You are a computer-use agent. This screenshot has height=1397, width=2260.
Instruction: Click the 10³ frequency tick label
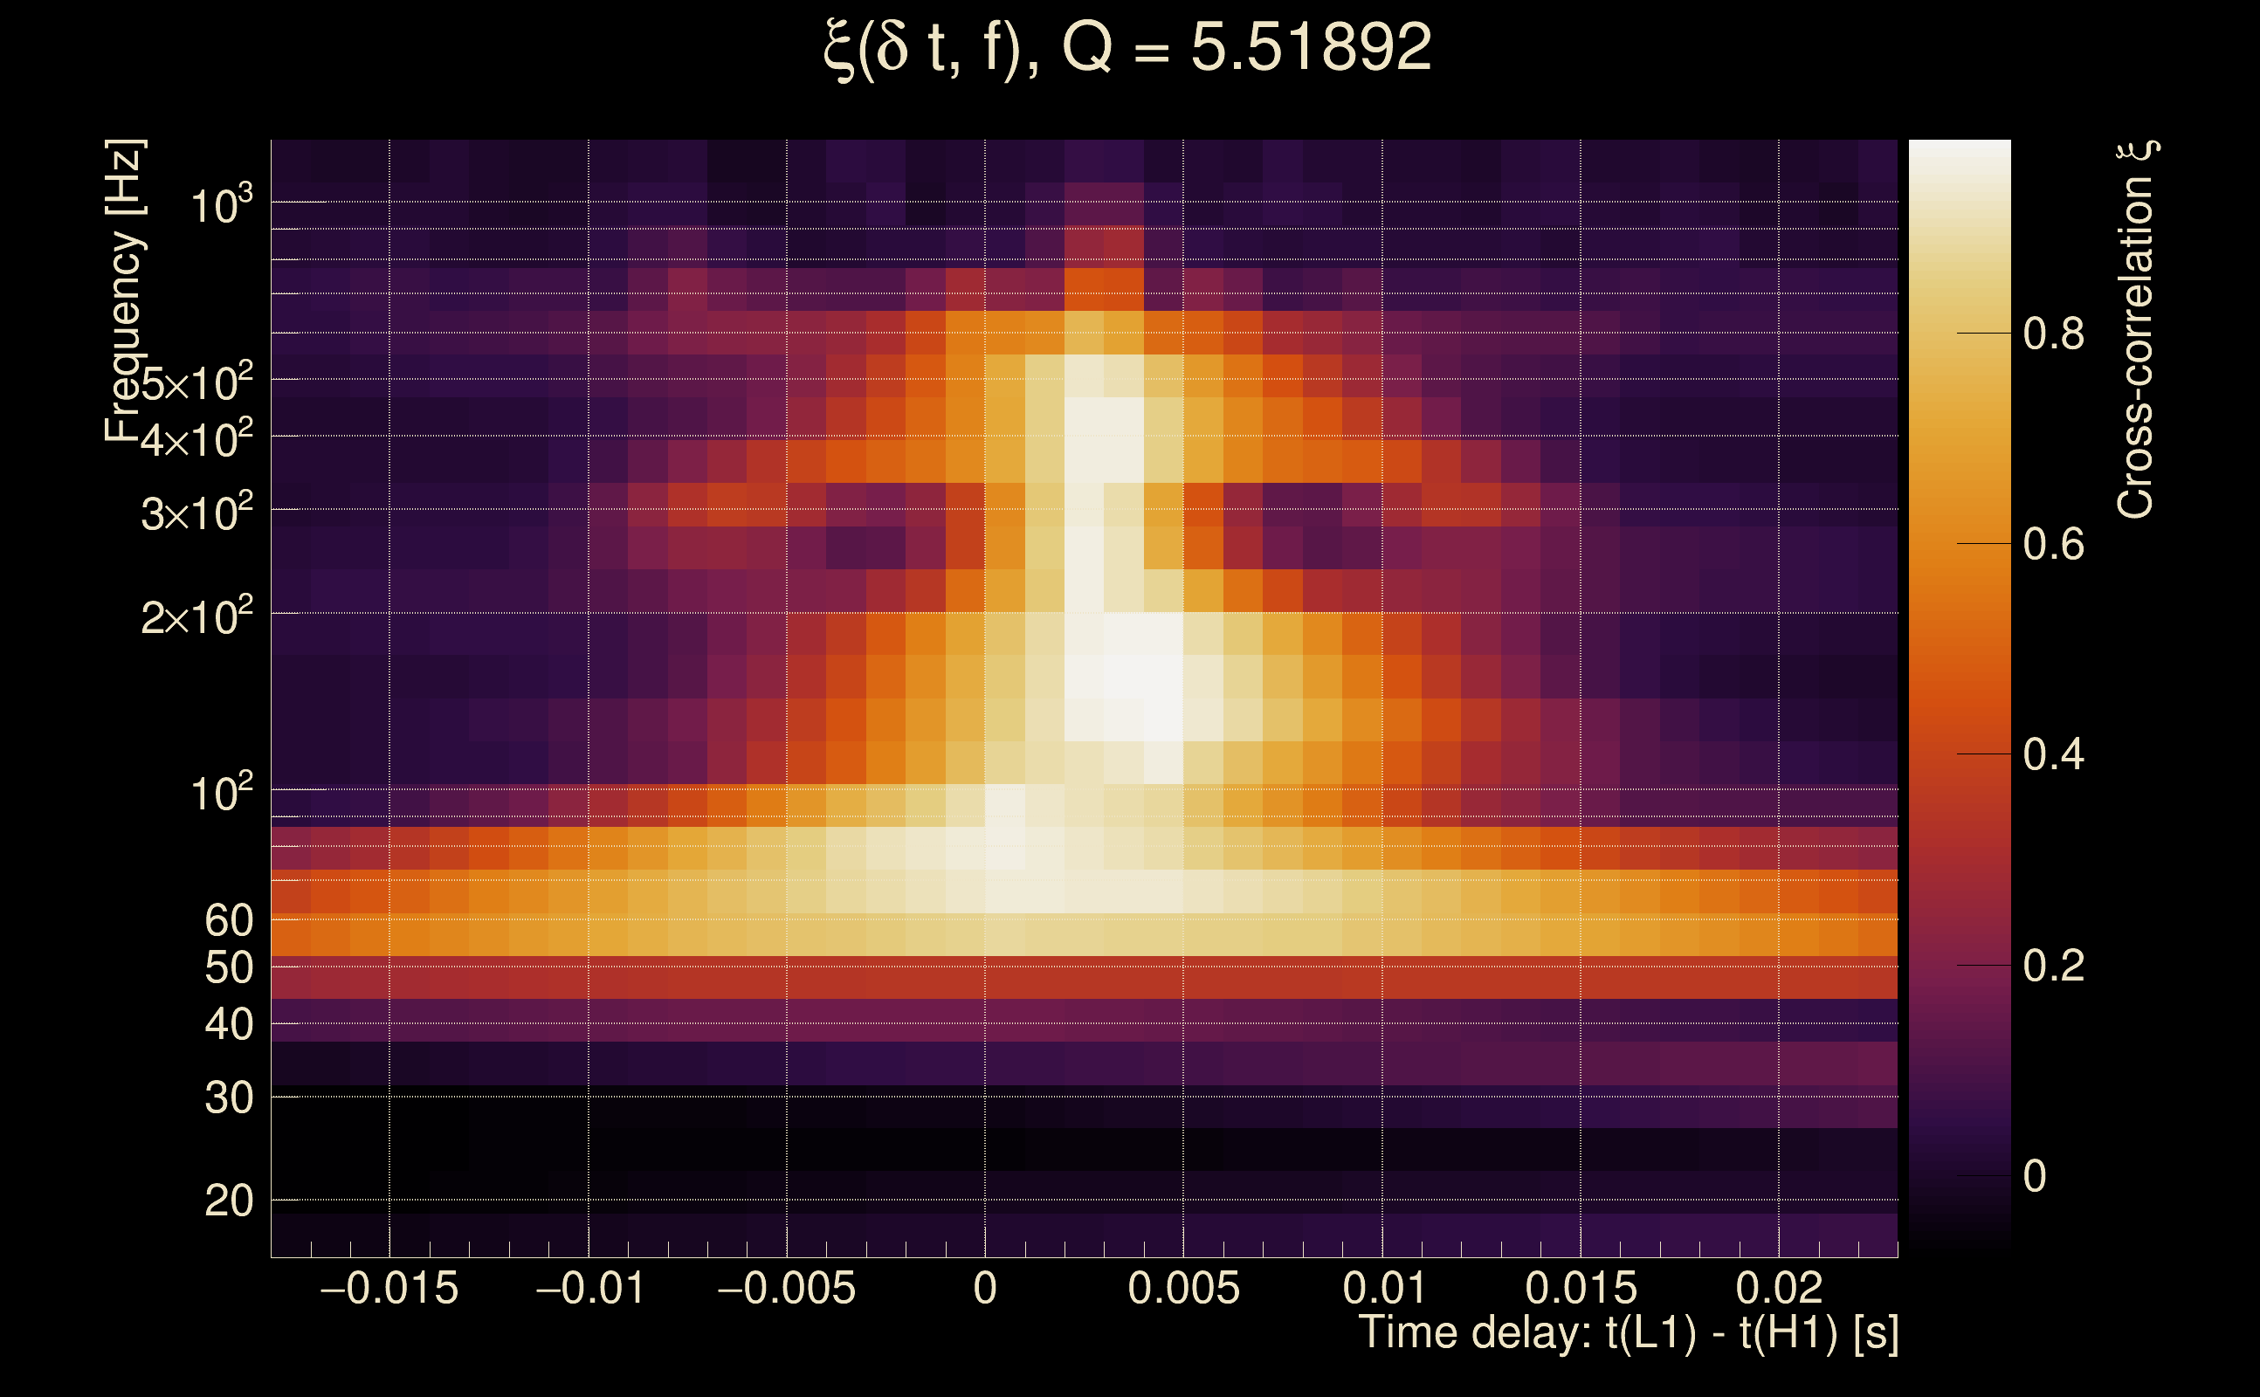(221, 205)
